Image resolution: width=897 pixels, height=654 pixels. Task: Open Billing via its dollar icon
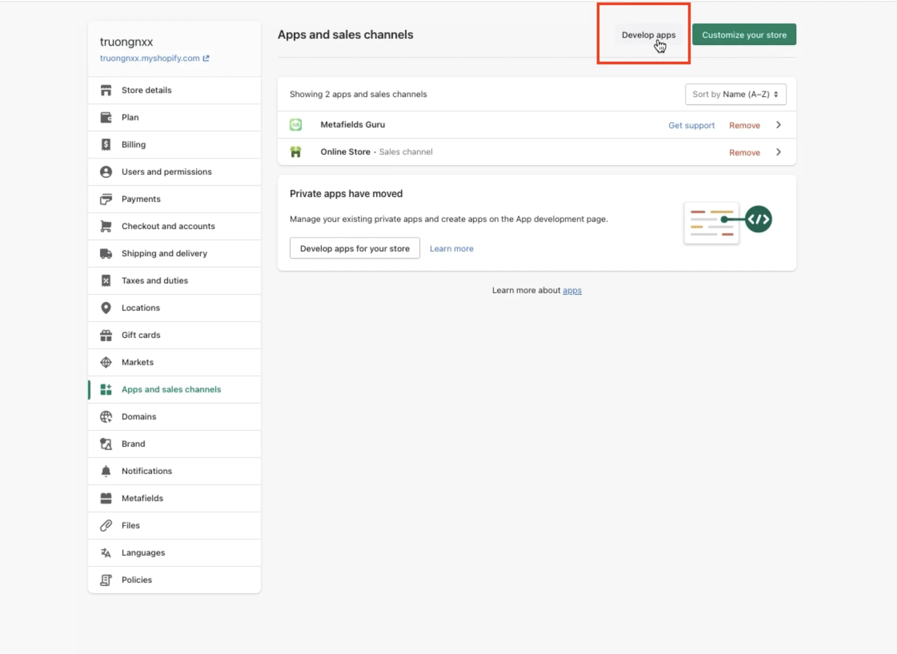pyautogui.click(x=106, y=144)
